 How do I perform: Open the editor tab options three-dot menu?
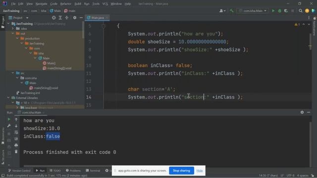point(309,18)
